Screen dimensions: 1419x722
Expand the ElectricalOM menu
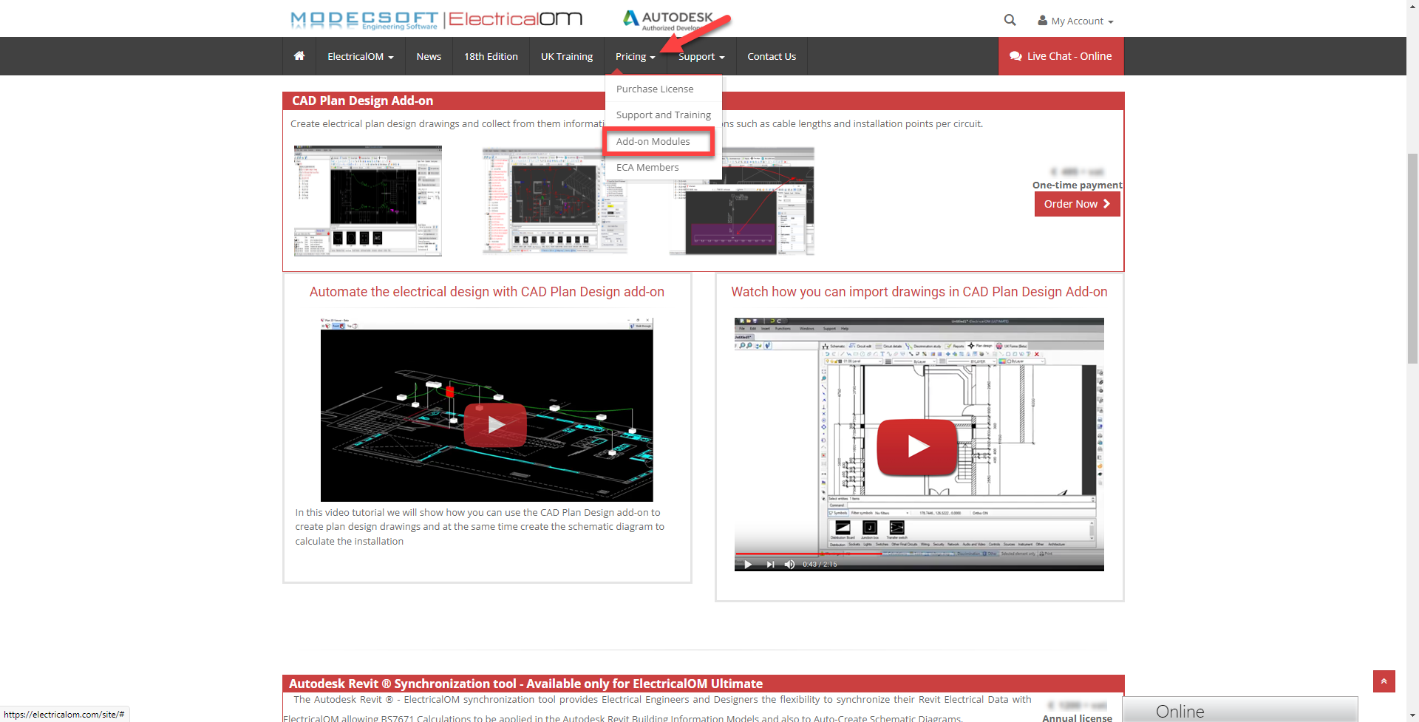361,56
